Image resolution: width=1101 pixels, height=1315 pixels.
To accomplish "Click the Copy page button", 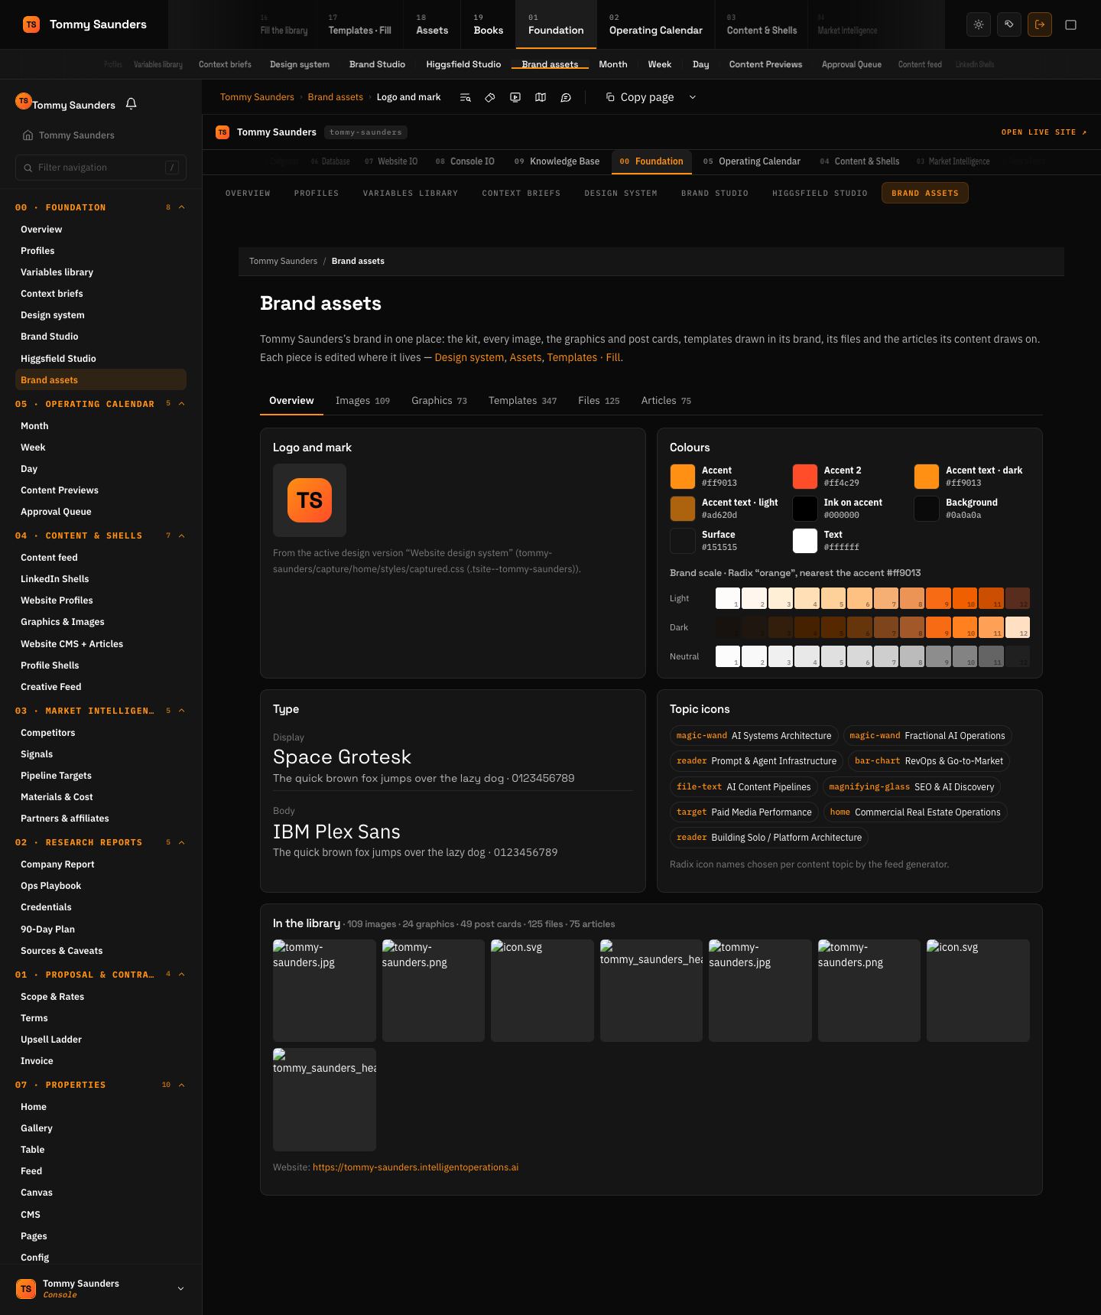I will [640, 97].
